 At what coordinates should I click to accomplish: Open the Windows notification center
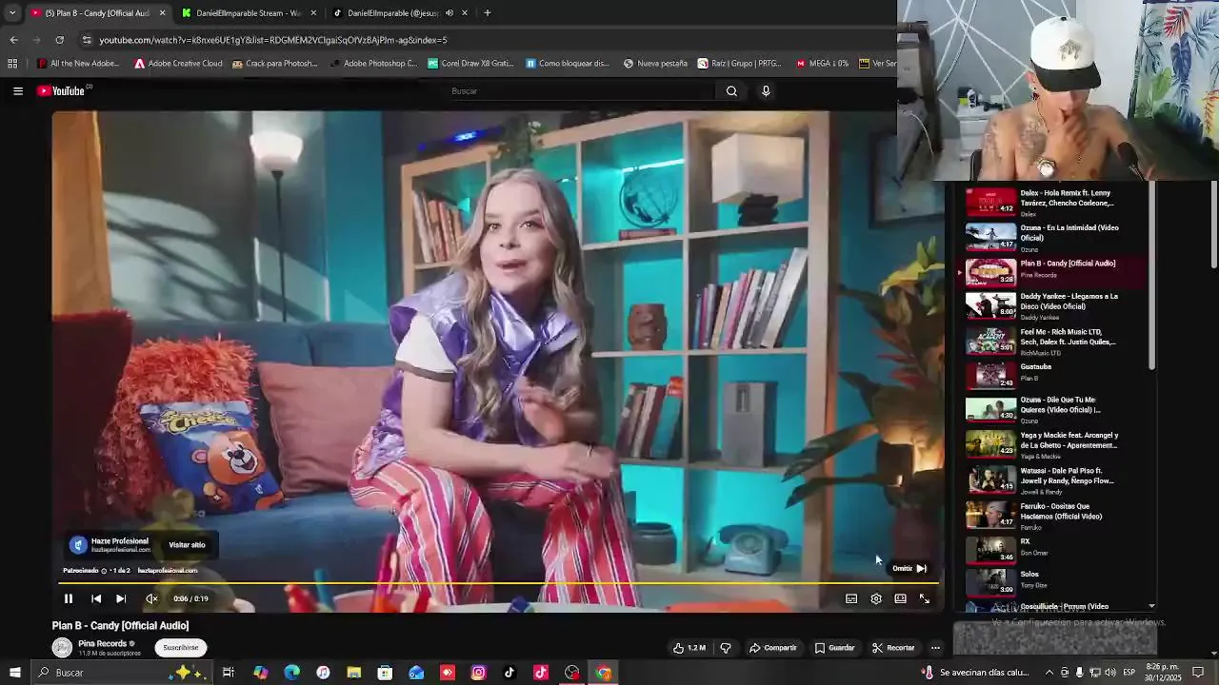[x=1199, y=673]
